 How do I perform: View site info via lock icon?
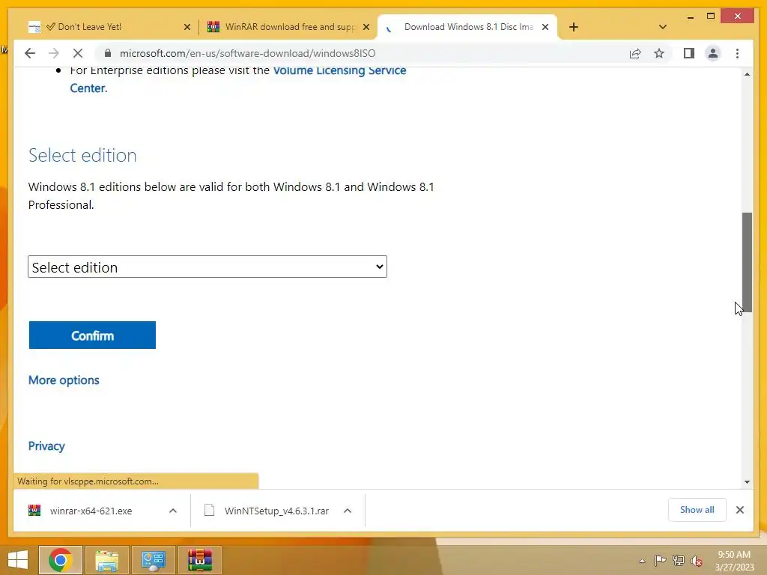point(108,53)
